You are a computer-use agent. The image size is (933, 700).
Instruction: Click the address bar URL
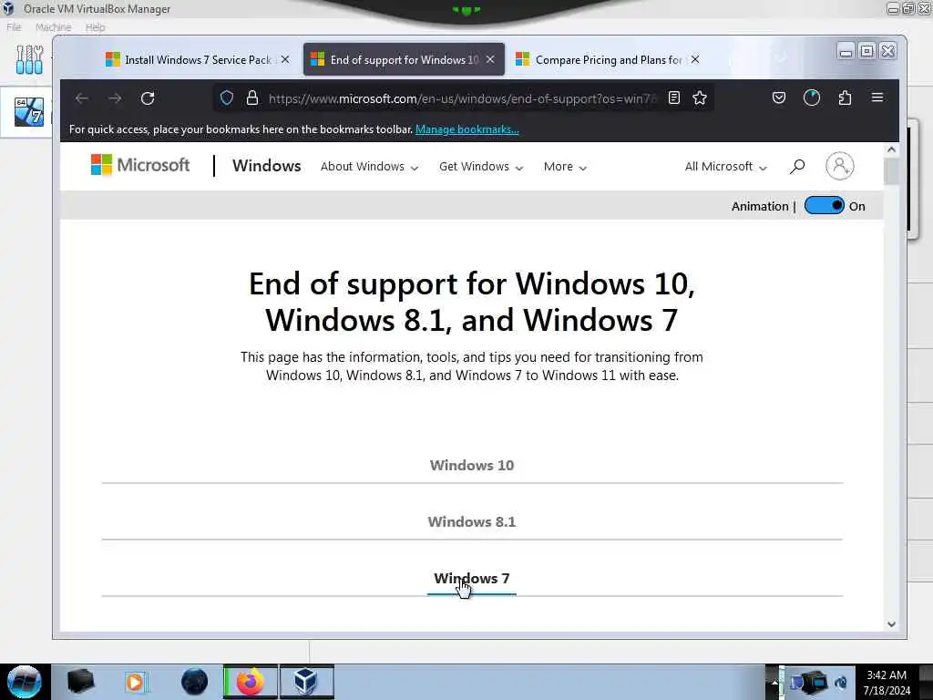click(462, 98)
